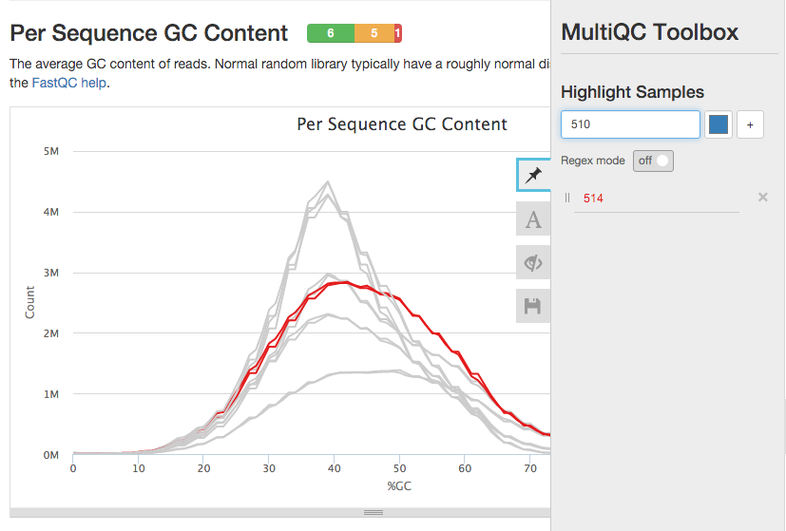Click the green passed badge showing 6
786x531 pixels.
click(x=330, y=33)
